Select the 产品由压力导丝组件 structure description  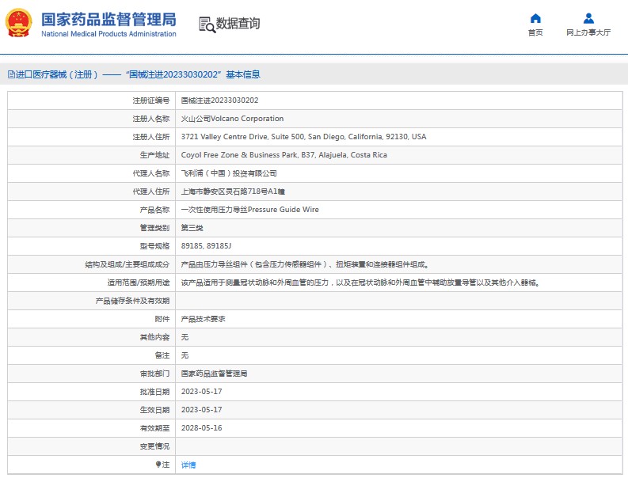point(305,264)
